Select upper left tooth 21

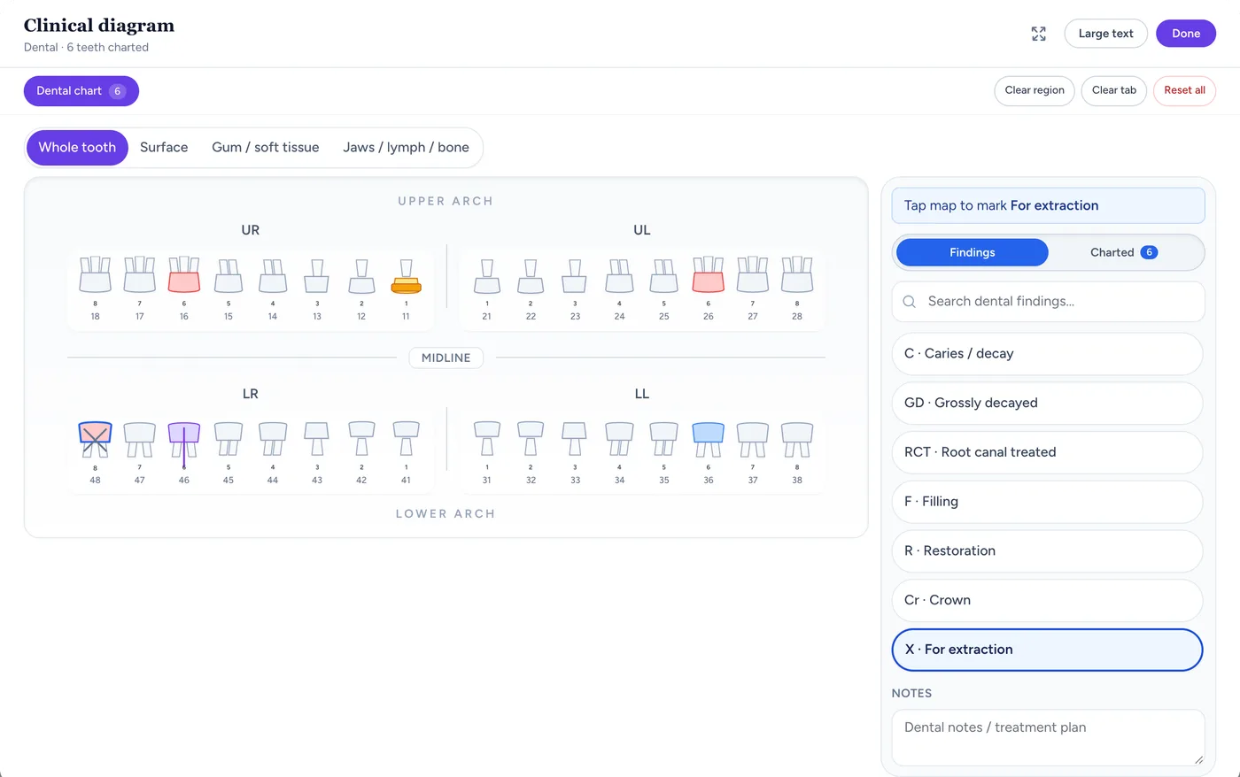(487, 277)
